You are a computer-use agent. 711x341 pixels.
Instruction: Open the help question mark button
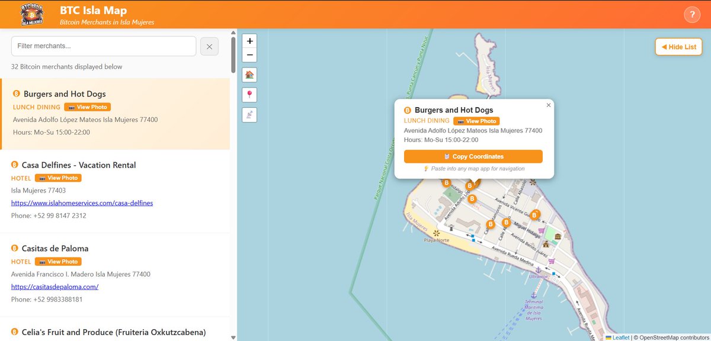(x=691, y=15)
